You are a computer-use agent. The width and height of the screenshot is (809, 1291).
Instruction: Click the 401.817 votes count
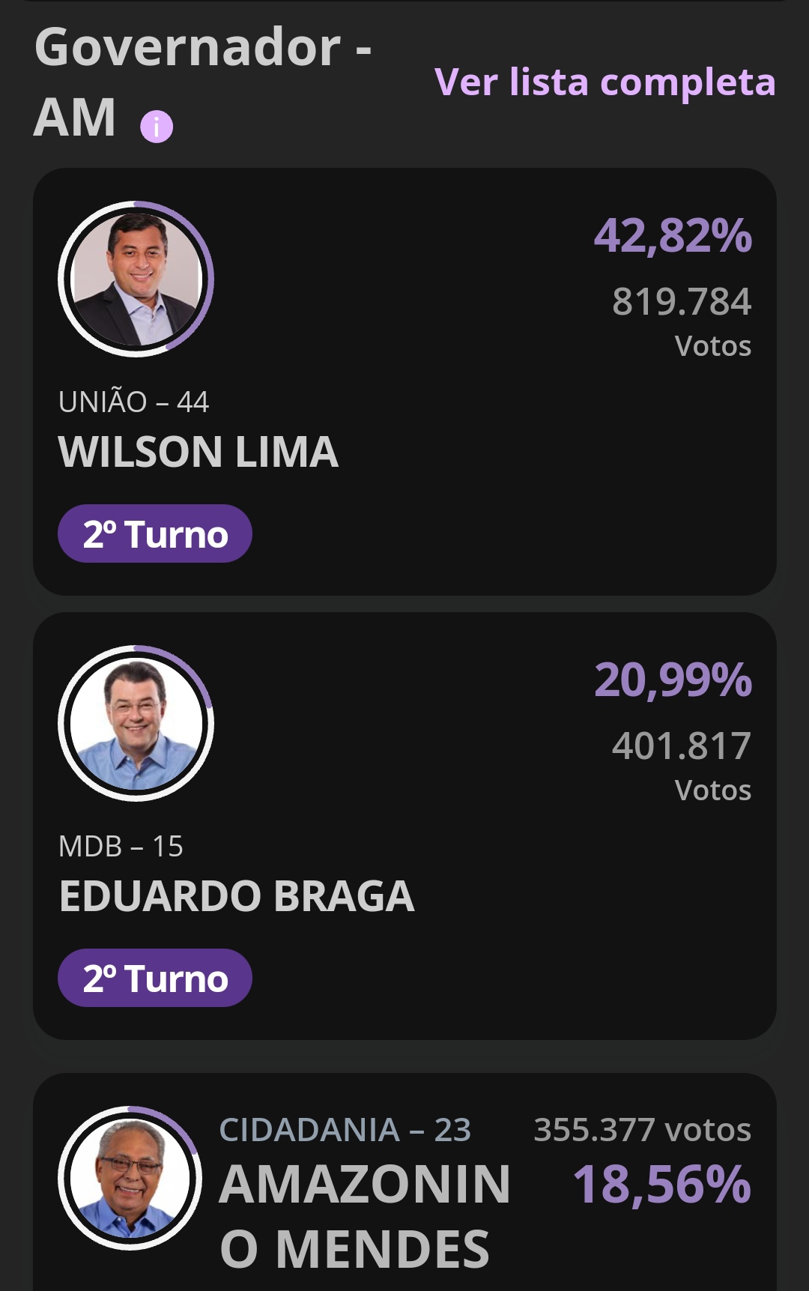point(681,746)
